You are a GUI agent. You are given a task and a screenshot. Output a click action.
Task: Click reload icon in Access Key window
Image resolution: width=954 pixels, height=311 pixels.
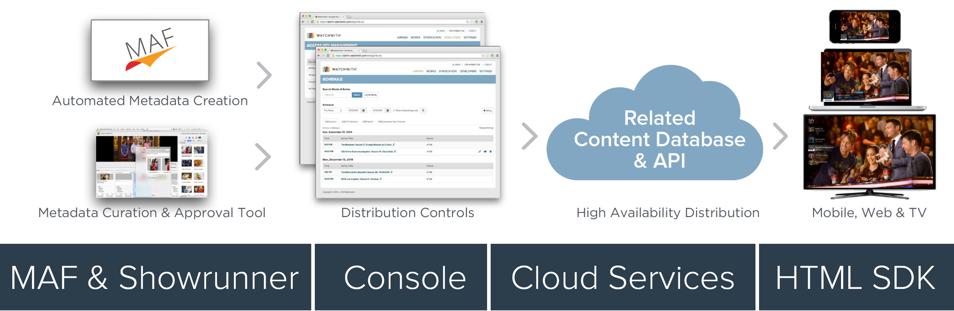click(312, 22)
